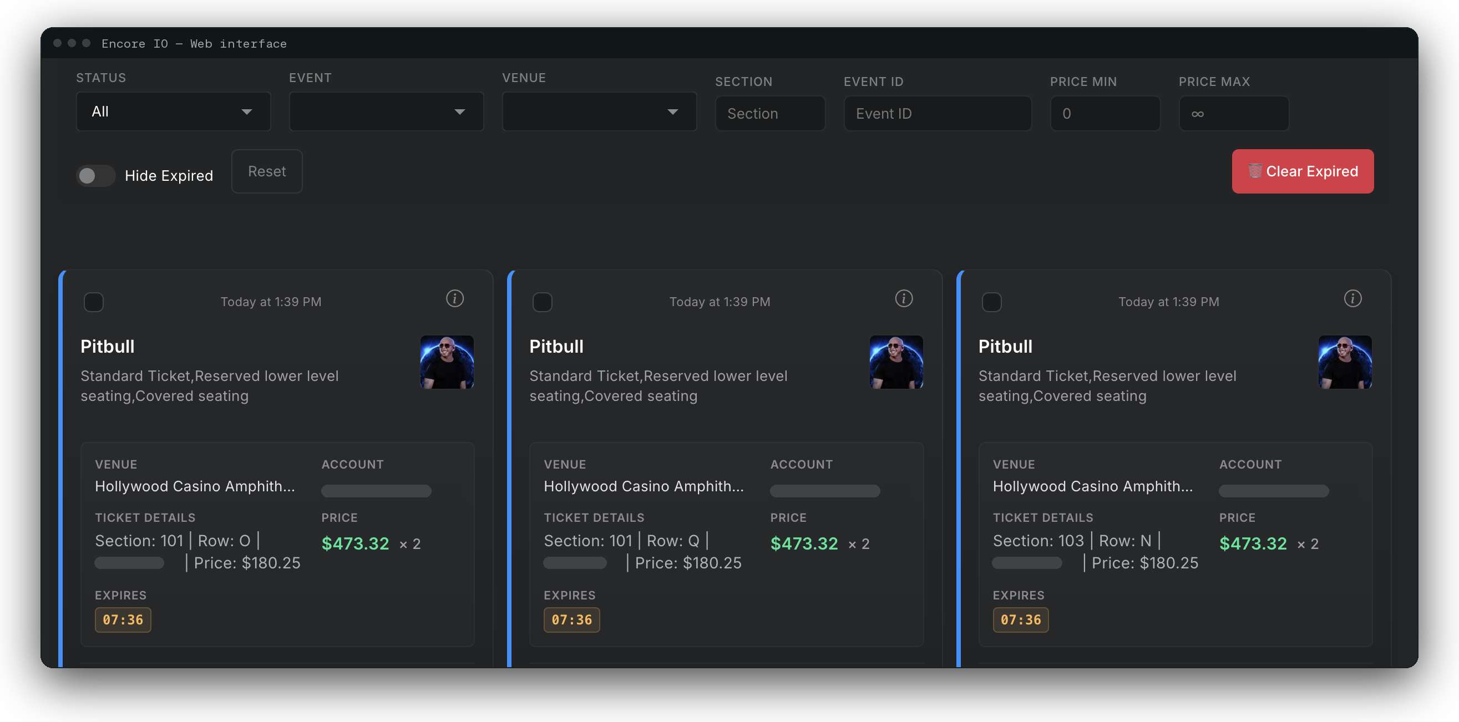Click the 07:36 expiry timer on Row N card

1021,619
